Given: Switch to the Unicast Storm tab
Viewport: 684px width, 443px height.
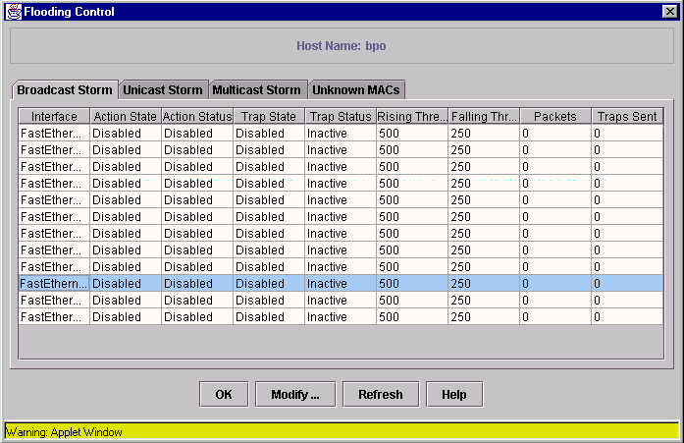Looking at the screenshot, I should tap(163, 89).
